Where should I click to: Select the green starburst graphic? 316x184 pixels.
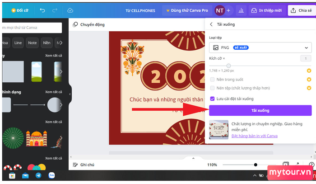13,138
